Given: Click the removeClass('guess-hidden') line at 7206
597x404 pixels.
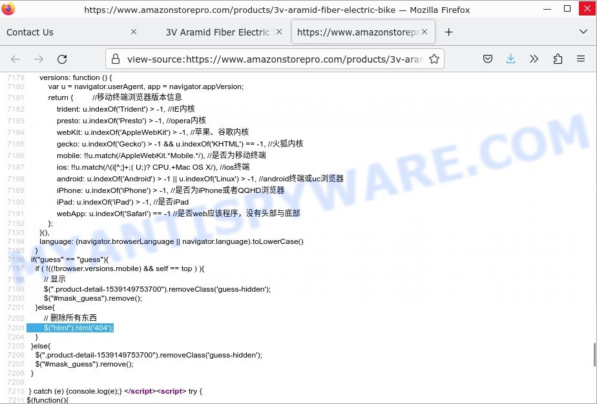Looking at the screenshot, I should tap(149, 356).
